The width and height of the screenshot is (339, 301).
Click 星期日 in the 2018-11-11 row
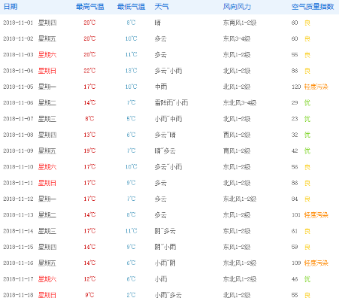(x=47, y=183)
